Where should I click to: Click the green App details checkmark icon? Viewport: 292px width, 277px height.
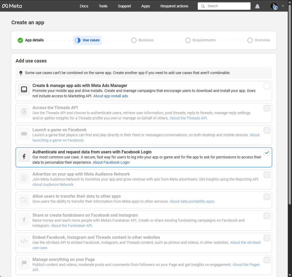tap(20, 40)
